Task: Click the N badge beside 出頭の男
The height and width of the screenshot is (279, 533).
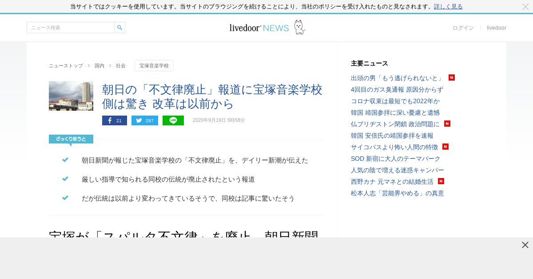Action: [x=452, y=77]
